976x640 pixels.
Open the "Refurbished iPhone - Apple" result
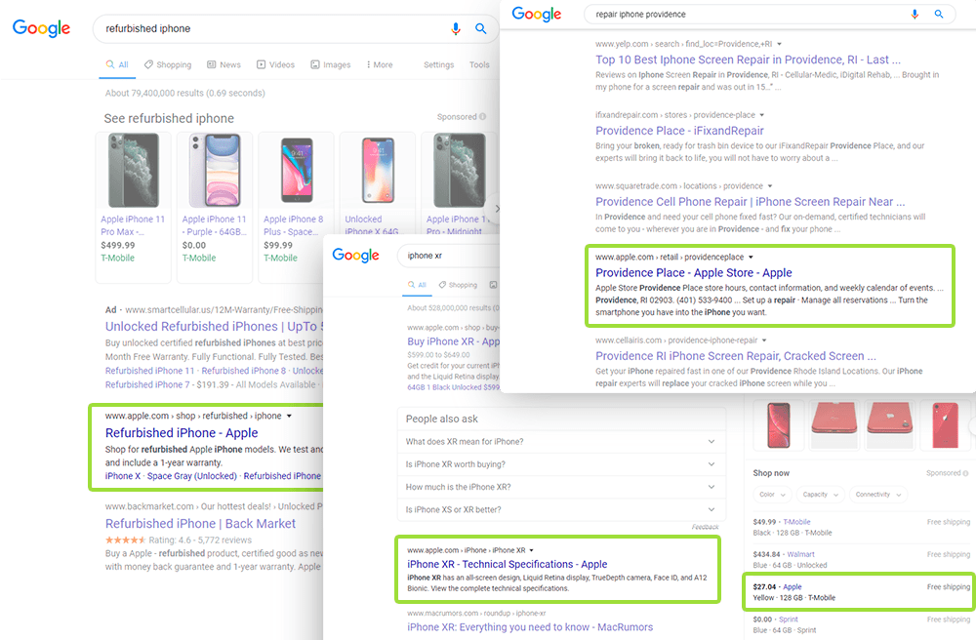point(182,433)
